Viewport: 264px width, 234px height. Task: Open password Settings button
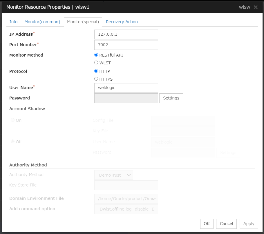coord(171,98)
